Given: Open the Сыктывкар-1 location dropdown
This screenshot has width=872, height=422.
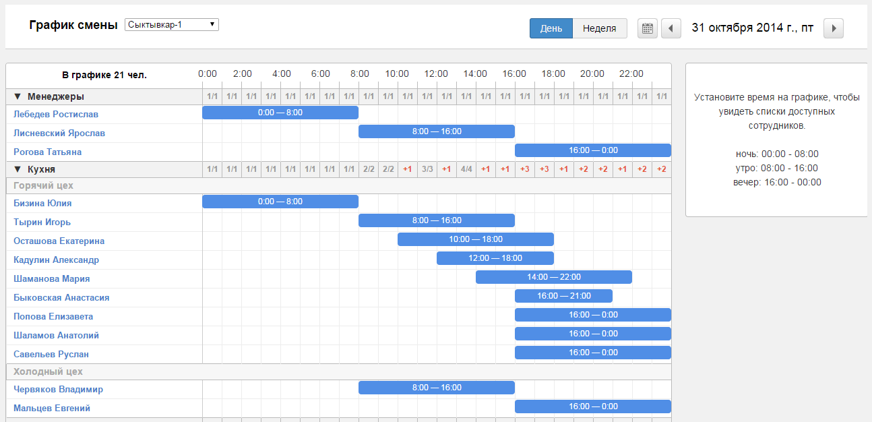Looking at the screenshot, I should click(x=172, y=24).
